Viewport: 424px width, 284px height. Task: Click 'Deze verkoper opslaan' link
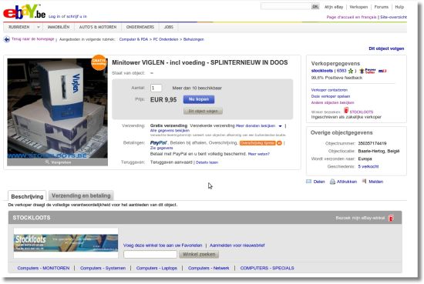pos(331,96)
